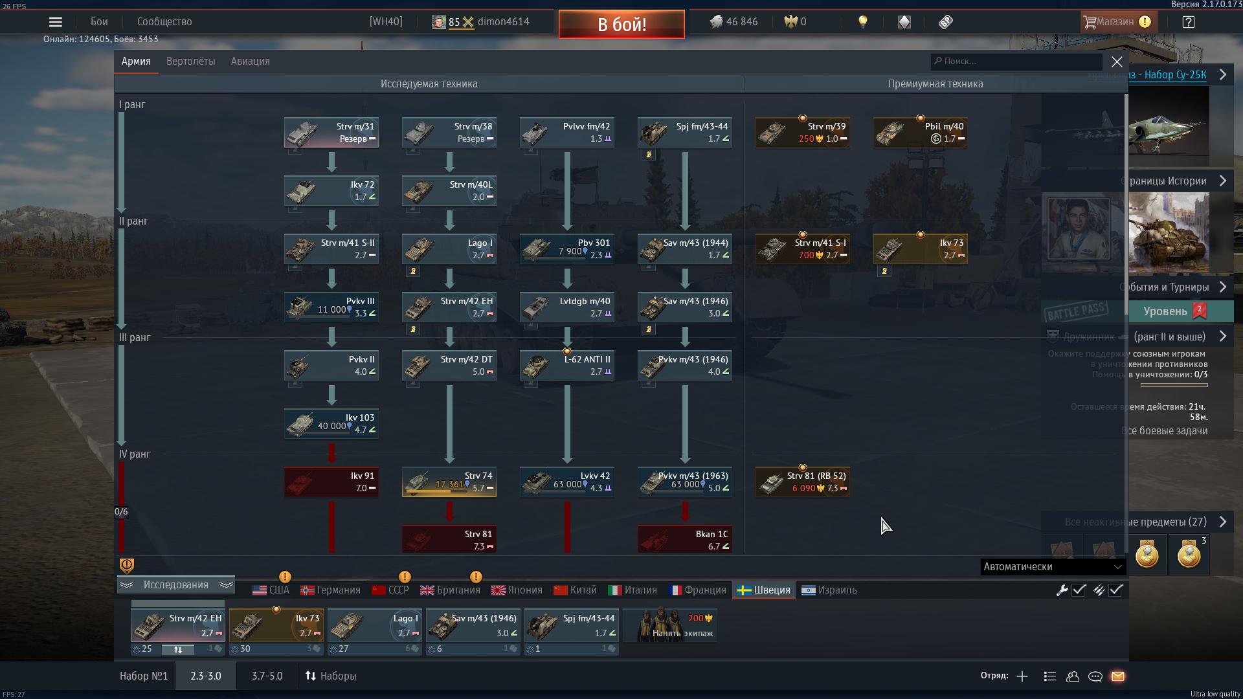Image resolution: width=1243 pixels, height=699 pixels.
Task: Expand the Дружинник task arrow
Action: pyautogui.click(x=1222, y=337)
